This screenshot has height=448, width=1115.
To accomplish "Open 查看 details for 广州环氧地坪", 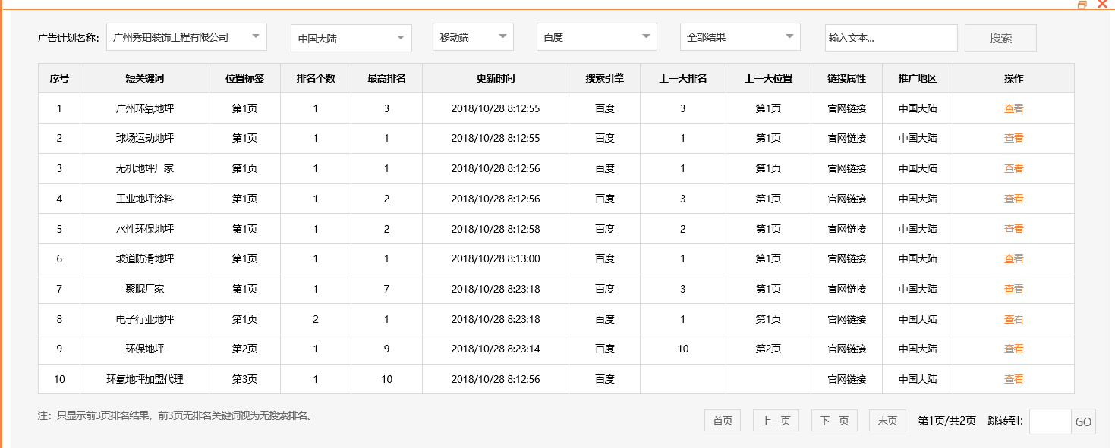I will point(1013,108).
